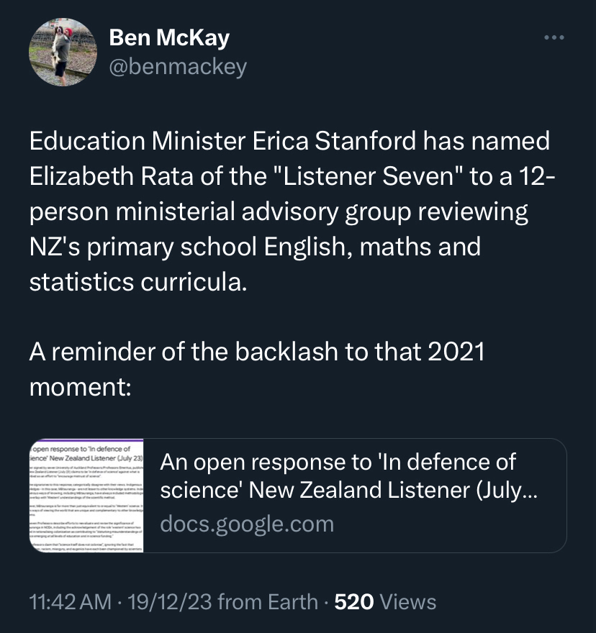Click 'person ministerial advisory group reviewing' text
The image size is (596, 633).
[279, 211]
